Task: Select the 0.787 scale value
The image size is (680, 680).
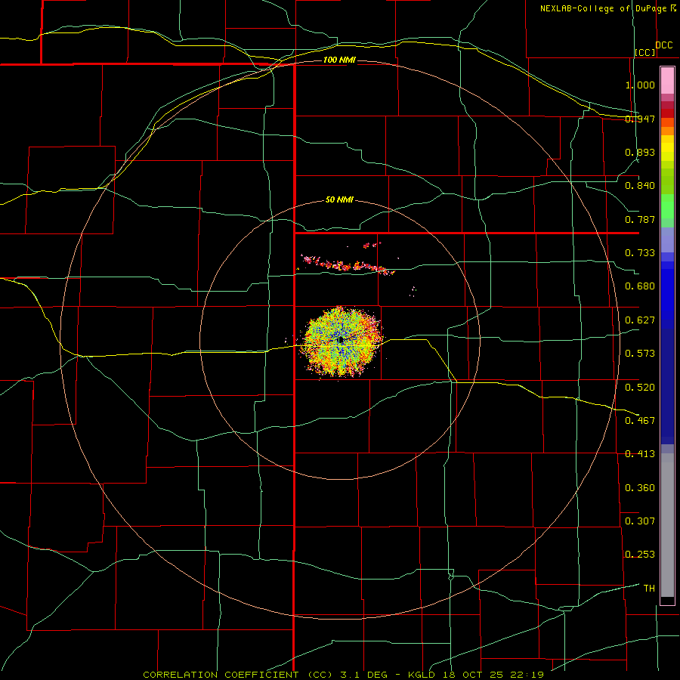Action: click(x=640, y=219)
